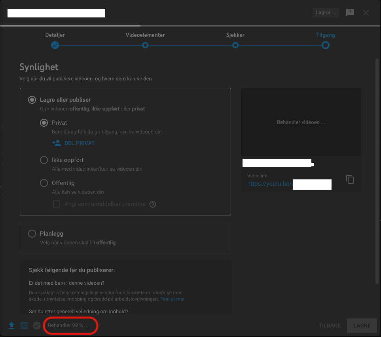This screenshot has height=337, width=381.
Task: Select Lagre eller publiser radio option
Action: click(x=32, y=100)
